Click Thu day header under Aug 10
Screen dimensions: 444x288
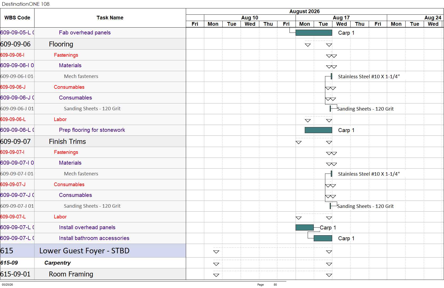(268, 24)
